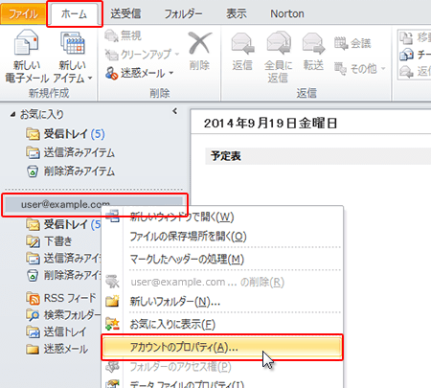Click the star icon beside お気に入りに表示

[112, 324]
